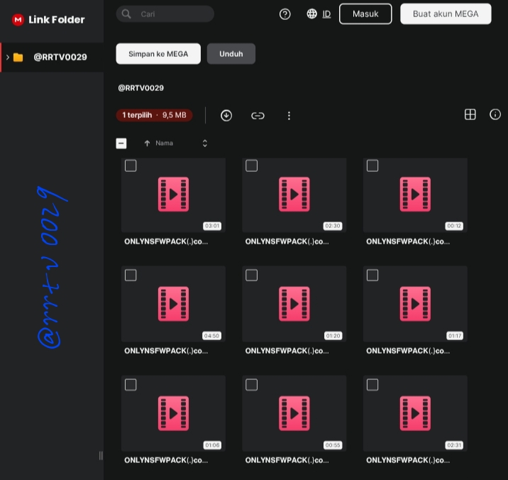Select @RRTV0029 in the sidebar tree
This screenshot has height=480, width=508.
coord(52,58)
